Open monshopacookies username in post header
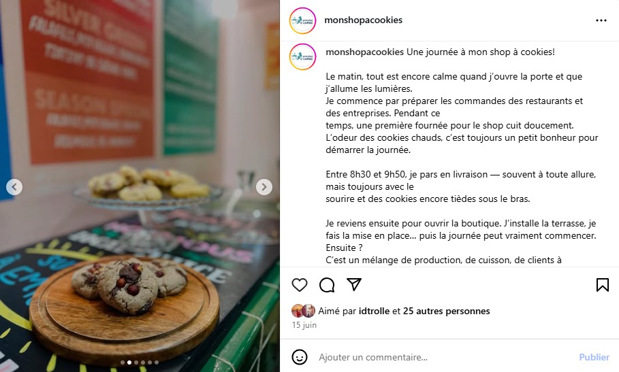This screenshot has height=372, width=619. point(363,20)
